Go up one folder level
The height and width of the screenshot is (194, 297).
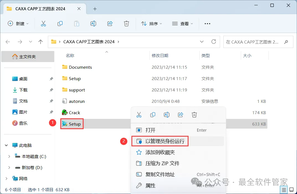click(x=40, y=42)
